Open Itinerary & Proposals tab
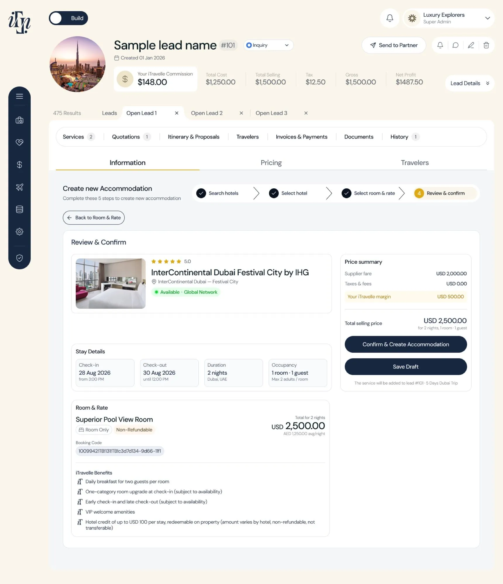503x584 pixels. tap(194, 137)
